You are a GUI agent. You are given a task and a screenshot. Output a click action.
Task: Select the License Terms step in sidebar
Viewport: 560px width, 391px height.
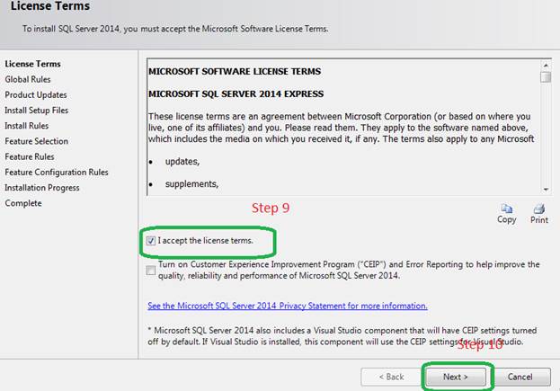coord(32,64)
